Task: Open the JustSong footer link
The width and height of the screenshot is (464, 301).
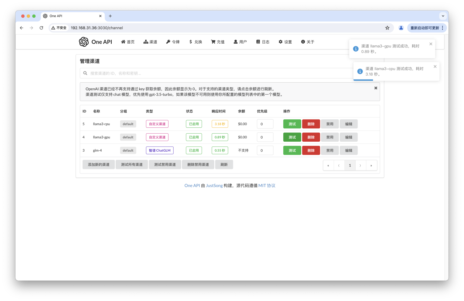Action: click(x=214, y=186)
